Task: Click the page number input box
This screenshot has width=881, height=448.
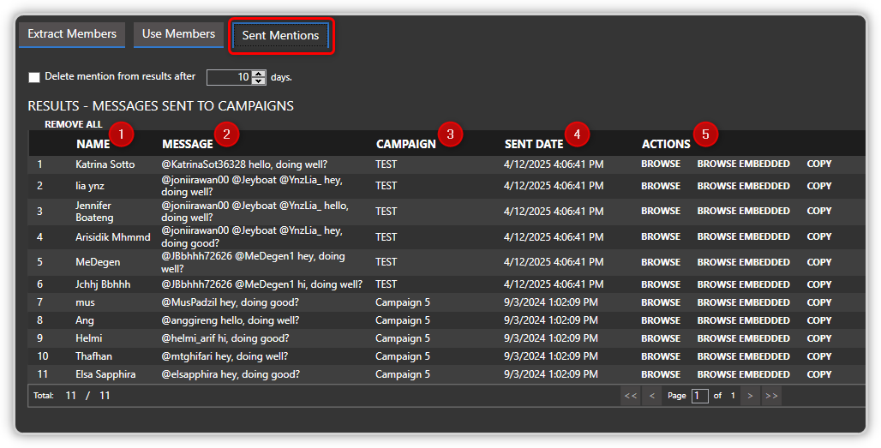Action: [x=700, y=396]
